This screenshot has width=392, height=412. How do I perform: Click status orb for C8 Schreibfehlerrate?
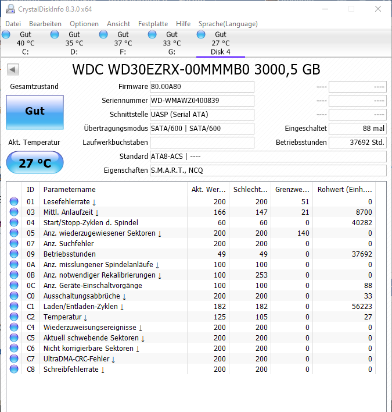(14, 369)
